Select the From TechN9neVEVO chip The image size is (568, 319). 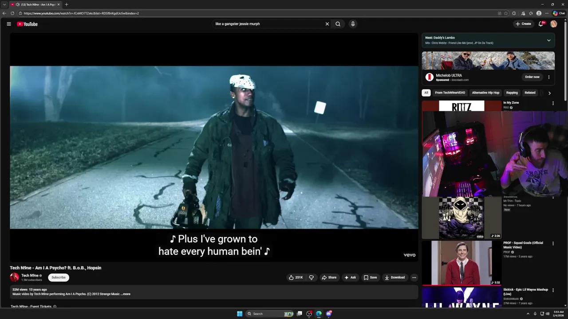pyautogui.click(x=450, y=93)
